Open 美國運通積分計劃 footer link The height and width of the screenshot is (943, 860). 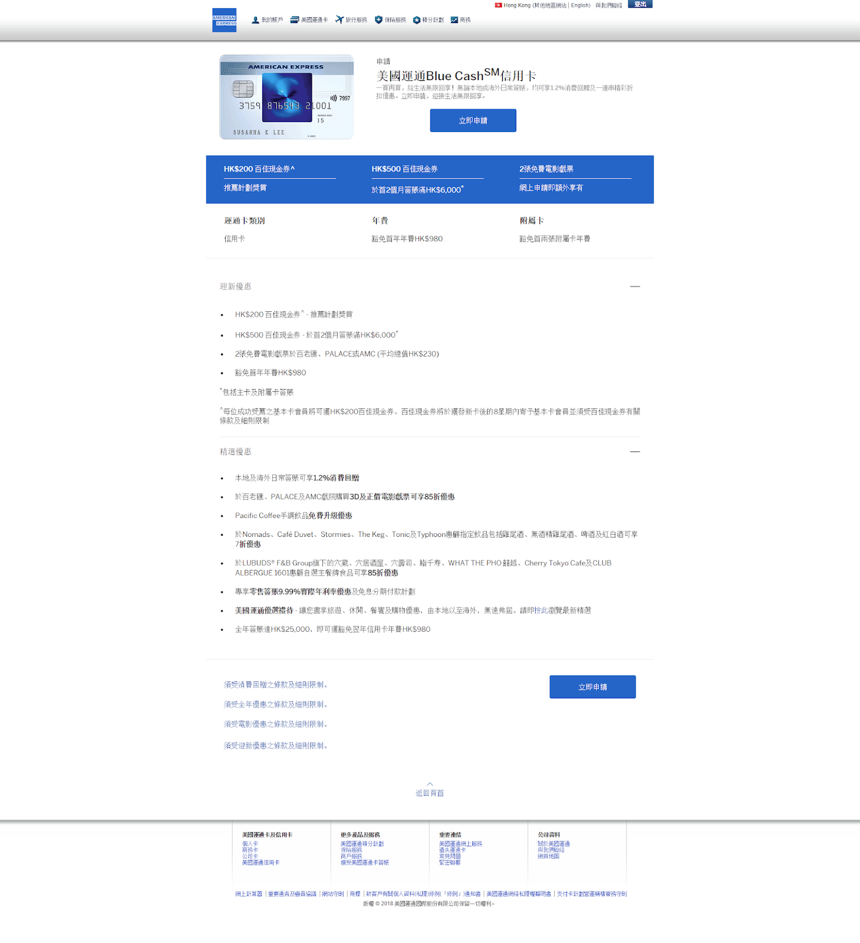point(362,844)
